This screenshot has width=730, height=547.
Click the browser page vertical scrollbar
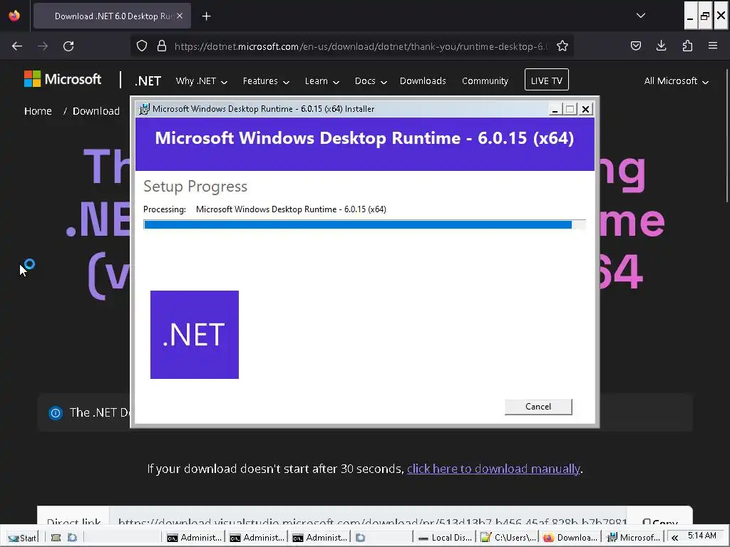click(726, 136)
